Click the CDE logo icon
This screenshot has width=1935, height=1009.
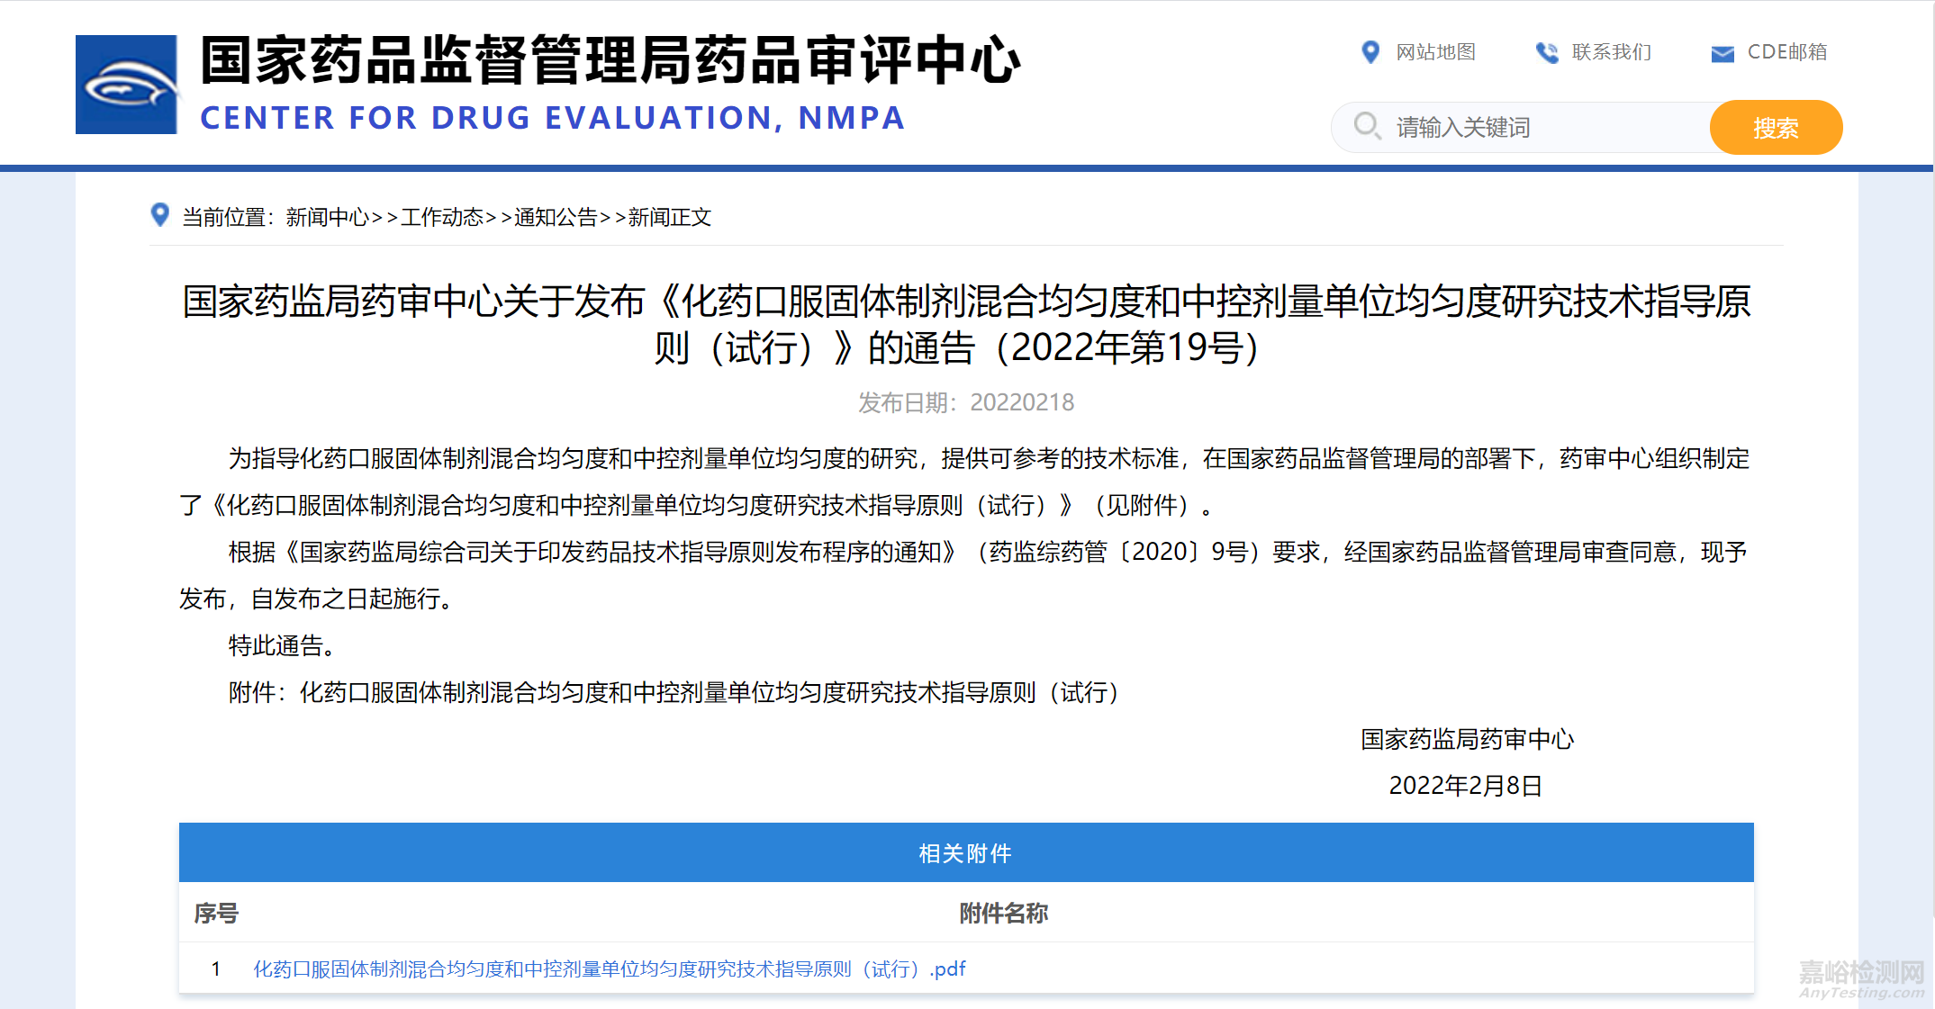pyautogui.click(x=126, y=84)
